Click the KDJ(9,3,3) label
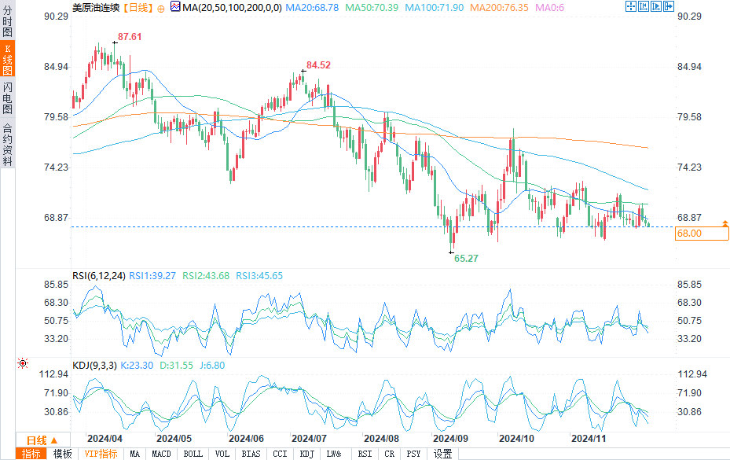The width and height of the screenshot is (730, 460). [x=94, y=366]
